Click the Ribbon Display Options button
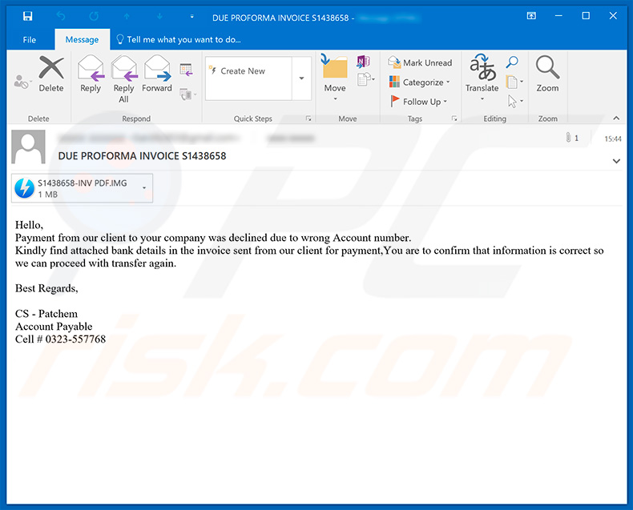The image size is (633, 510). pos(531,16)
